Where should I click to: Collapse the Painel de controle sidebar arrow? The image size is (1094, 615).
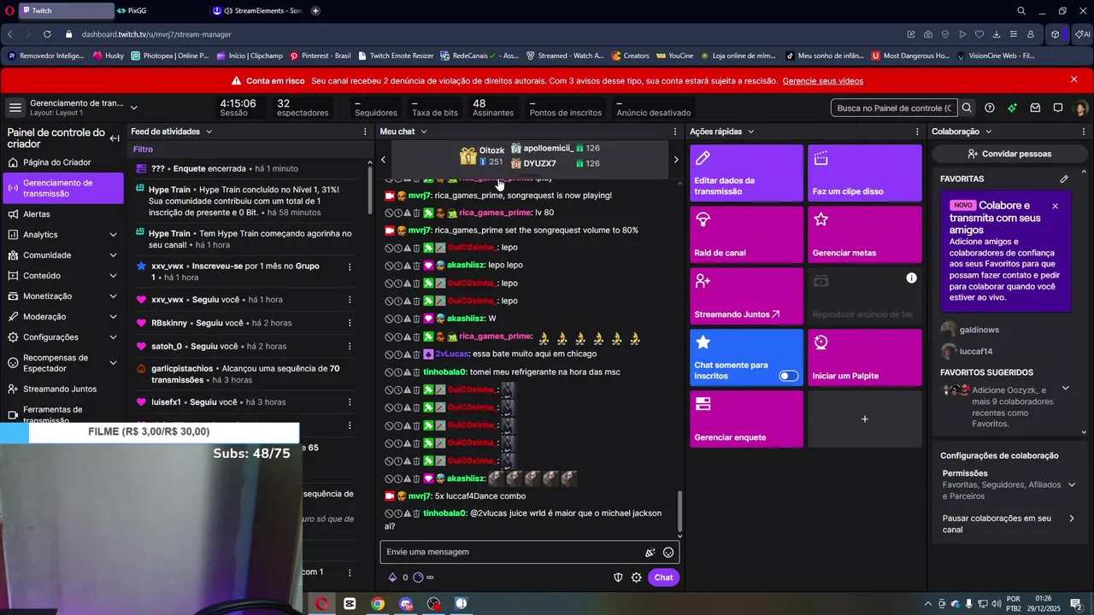114,138
